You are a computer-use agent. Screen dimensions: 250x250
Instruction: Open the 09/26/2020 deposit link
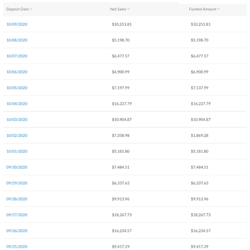pyautogui.click(x=17, y=231)
